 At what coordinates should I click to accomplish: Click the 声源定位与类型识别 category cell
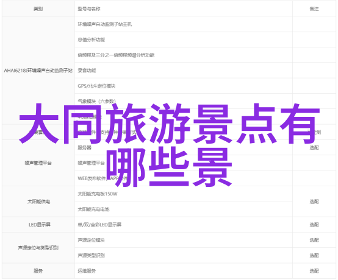pyautogui.click(x=38, y=248)
